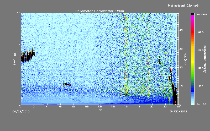This screenshot has height=131, width=210.
Task: Select the 'Ceilometer Backscatter 15km' plot title
Action: 100,11
